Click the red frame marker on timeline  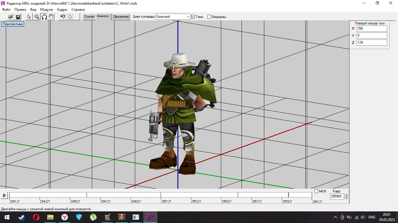288,195
